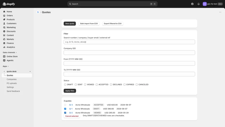225x127 pixels.
Task: Click the amount USD 390.00
Action: (x=108, y=109)
